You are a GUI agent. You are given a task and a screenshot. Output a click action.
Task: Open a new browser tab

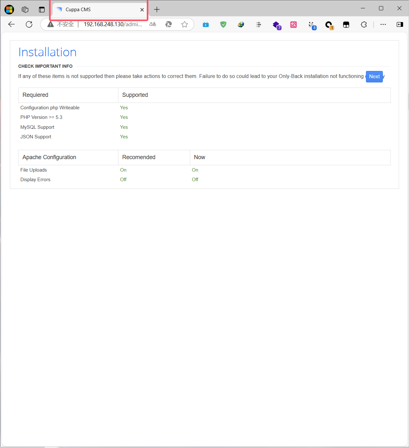[x=157, y=10]
